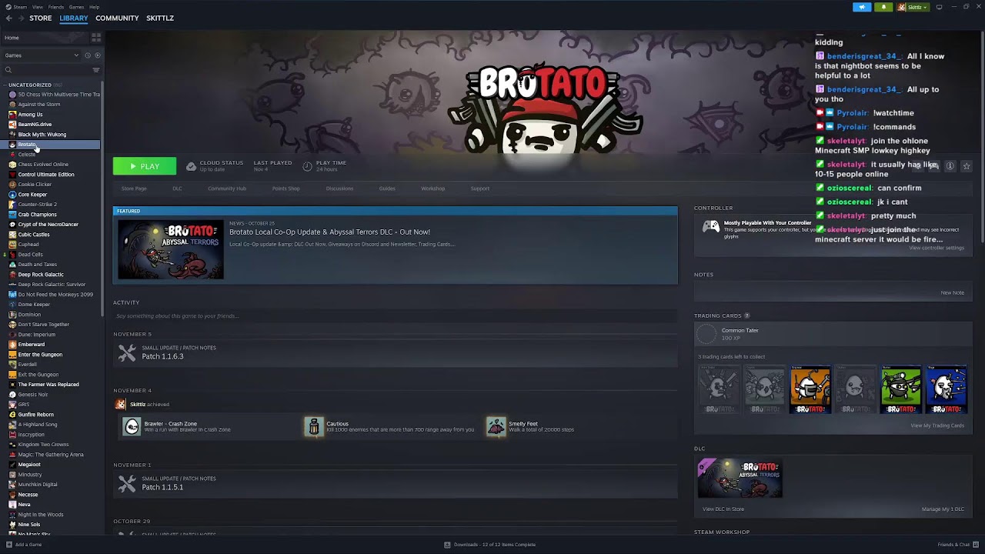Image resolution: width=985 pixels, height=554 pixels.
Task: Select Inscryption in library list
Action: pyautogui.click(x=32, y=435)
